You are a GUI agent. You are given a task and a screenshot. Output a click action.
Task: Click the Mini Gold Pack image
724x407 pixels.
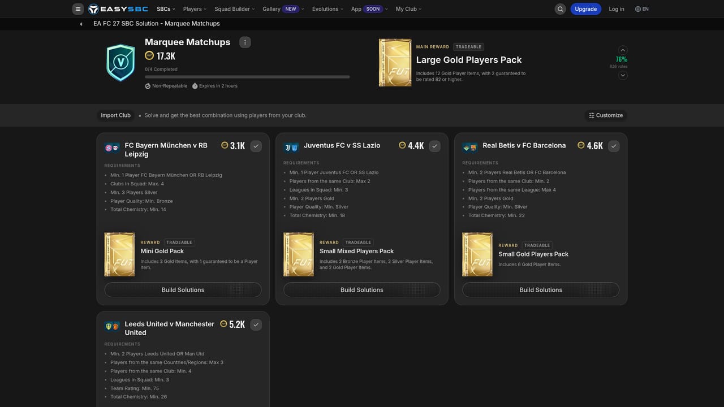point(119,254)
